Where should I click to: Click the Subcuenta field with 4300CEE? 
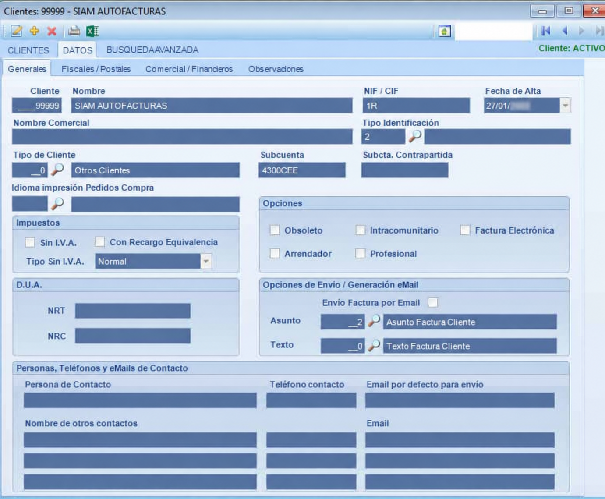tap(302, 170)
